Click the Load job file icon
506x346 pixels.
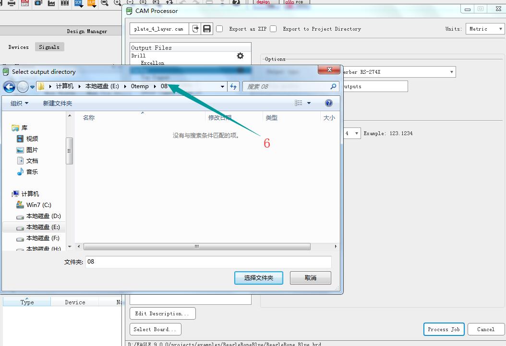pos(195,29)
